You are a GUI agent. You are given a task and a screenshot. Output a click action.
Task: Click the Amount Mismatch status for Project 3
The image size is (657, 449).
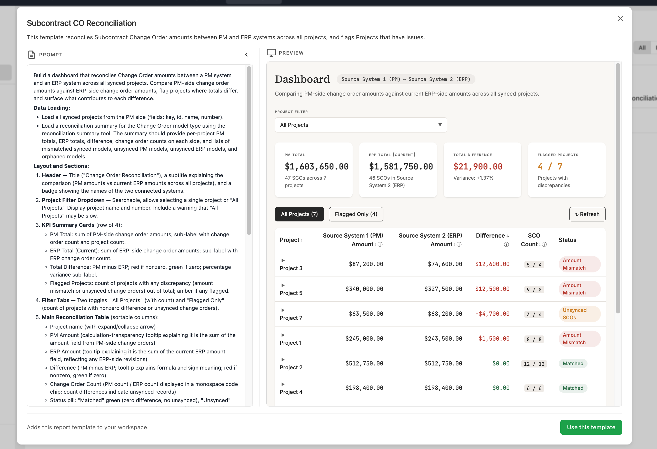pyautogui.click(x=580, y=264)
